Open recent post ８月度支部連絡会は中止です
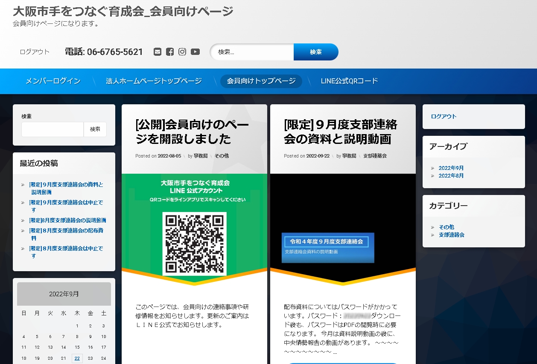This screenshot has width=537, height=364. [66, 252]
